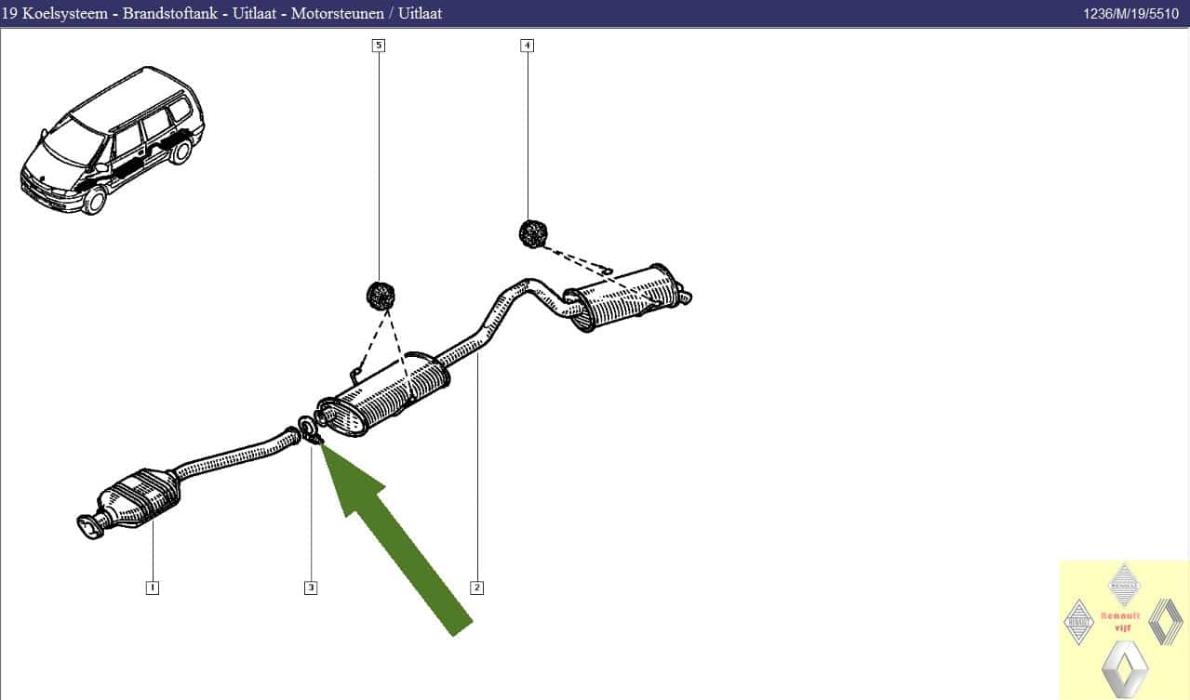The width and height of the screenshot is (1190, 700).
Task: Click the red "Renault vijf" text
Action: point(1120,621)
